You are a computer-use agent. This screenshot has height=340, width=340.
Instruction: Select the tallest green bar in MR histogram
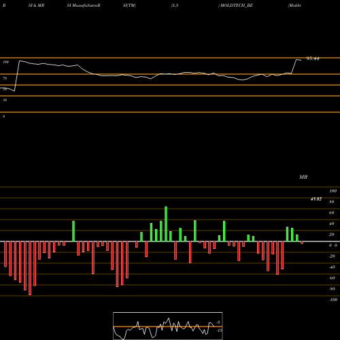[166, 224]
